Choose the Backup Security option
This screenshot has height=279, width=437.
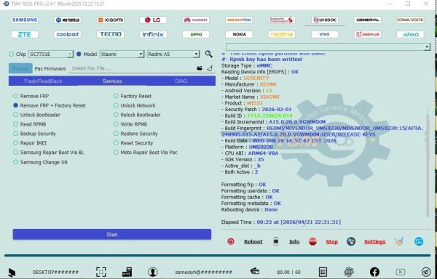(34, 134)
